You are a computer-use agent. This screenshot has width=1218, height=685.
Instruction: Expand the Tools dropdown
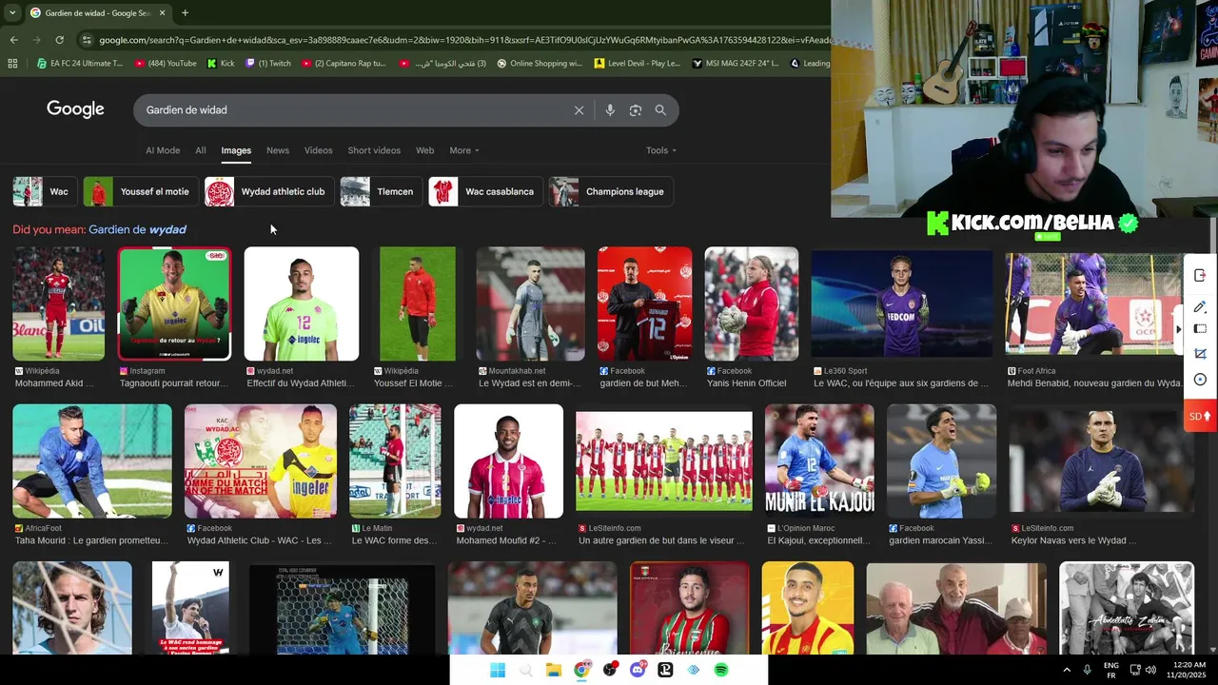(661, 150)
